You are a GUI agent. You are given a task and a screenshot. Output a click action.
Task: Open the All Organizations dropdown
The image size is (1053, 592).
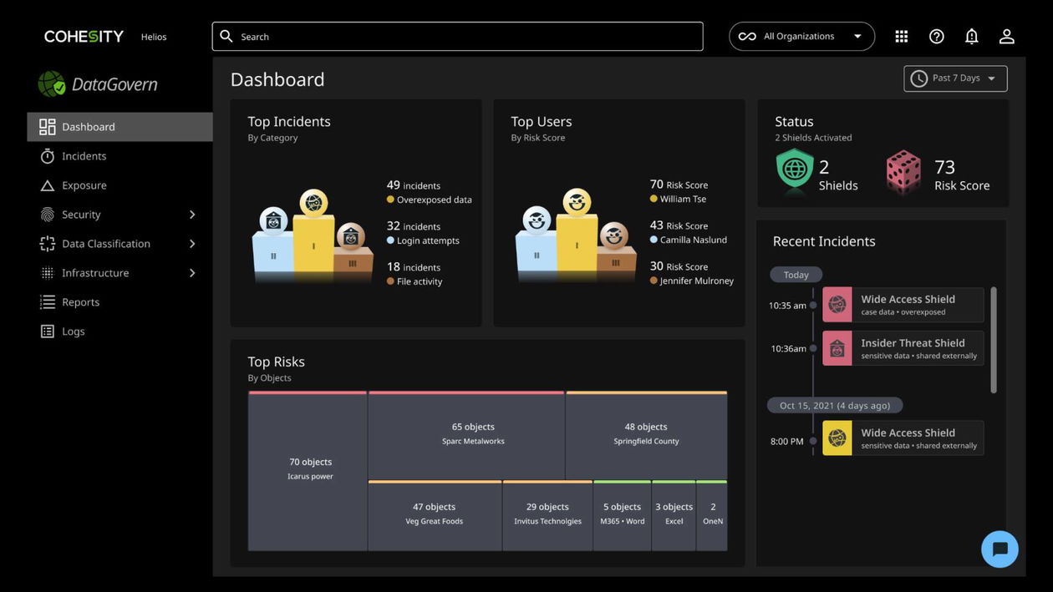point(801,36)
